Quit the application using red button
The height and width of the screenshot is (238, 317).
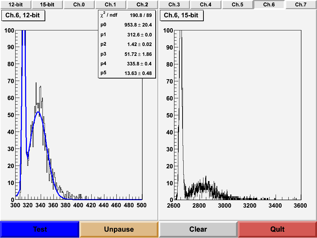[277, 230]
